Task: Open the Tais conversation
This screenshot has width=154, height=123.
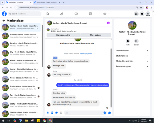Action: click(21, 96)
